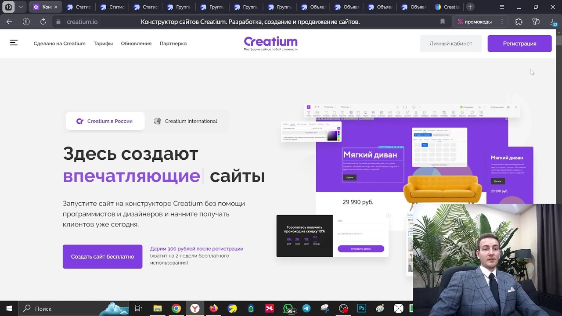The width and height of the screenshot is (562, 316).
Task: Go back to previous page
Action: [x=9, y=22]
